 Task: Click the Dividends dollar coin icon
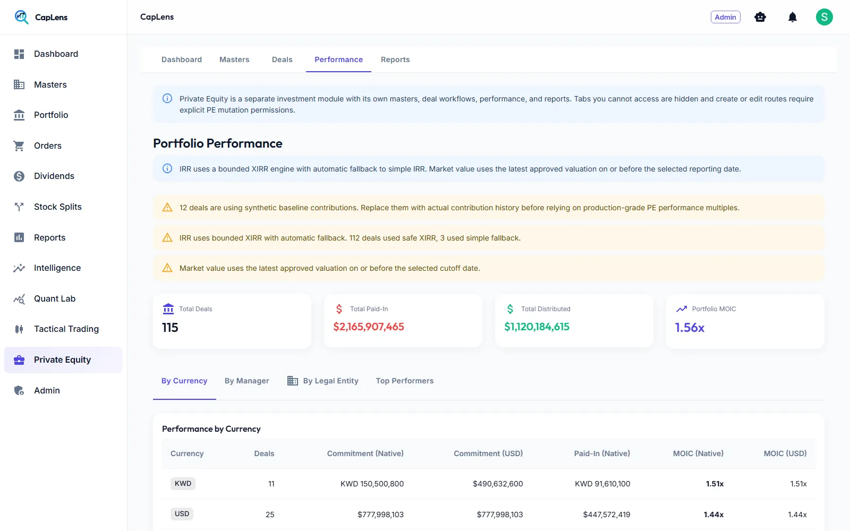coord(19,176)
